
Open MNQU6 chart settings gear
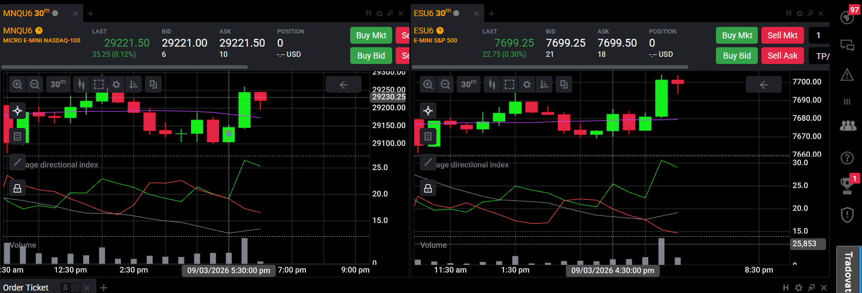(x=117, y=84)
